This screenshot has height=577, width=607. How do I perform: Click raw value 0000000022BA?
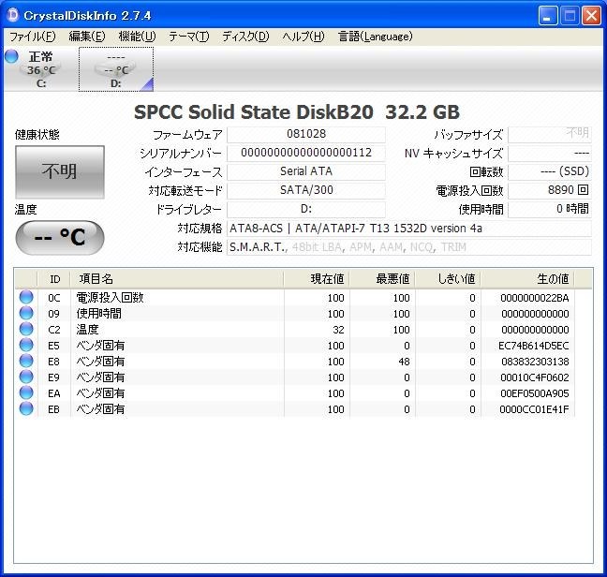coord(535,298)
